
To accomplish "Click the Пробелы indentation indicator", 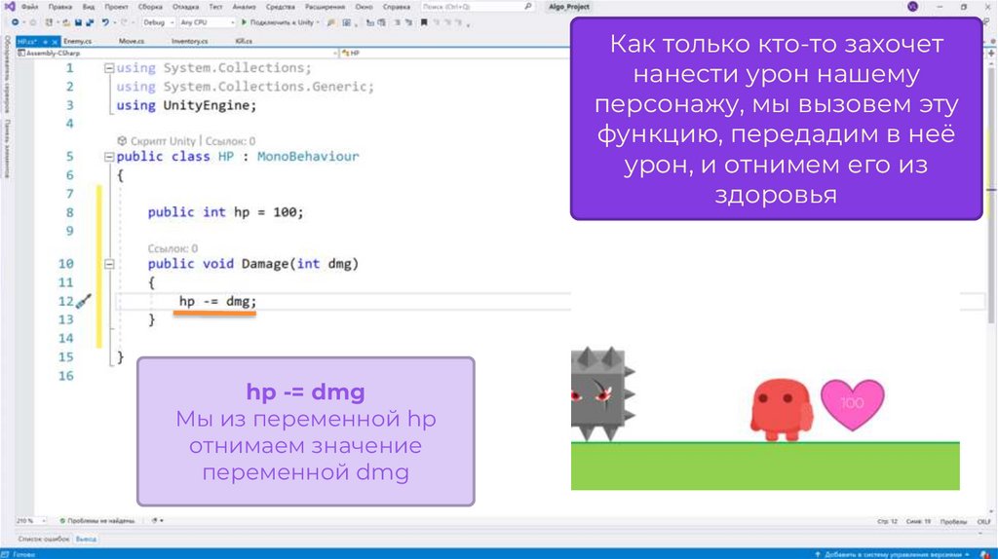I will pos(953,521).
